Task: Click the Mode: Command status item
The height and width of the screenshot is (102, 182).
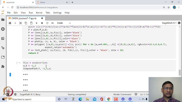Action: [122, 94]
